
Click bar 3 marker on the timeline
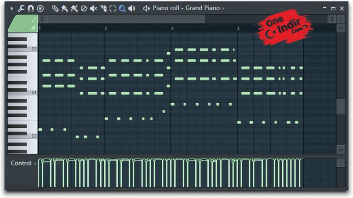(172, 28)
